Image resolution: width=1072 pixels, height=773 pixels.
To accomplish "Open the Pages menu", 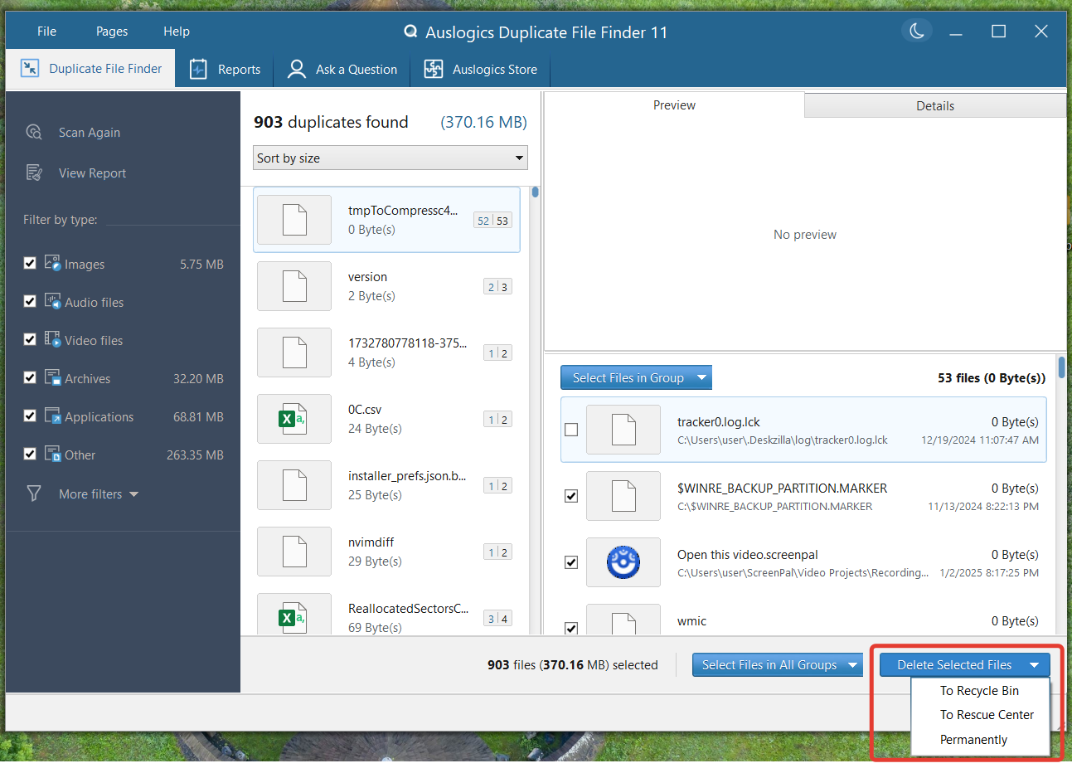I will [x=112, y=32].
